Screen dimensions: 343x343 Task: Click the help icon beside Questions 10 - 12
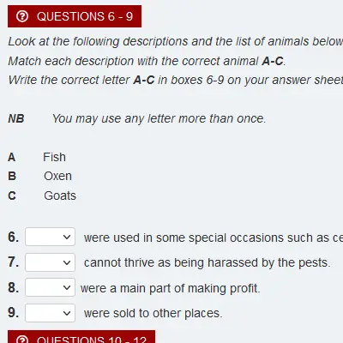[x=22, y=340]
